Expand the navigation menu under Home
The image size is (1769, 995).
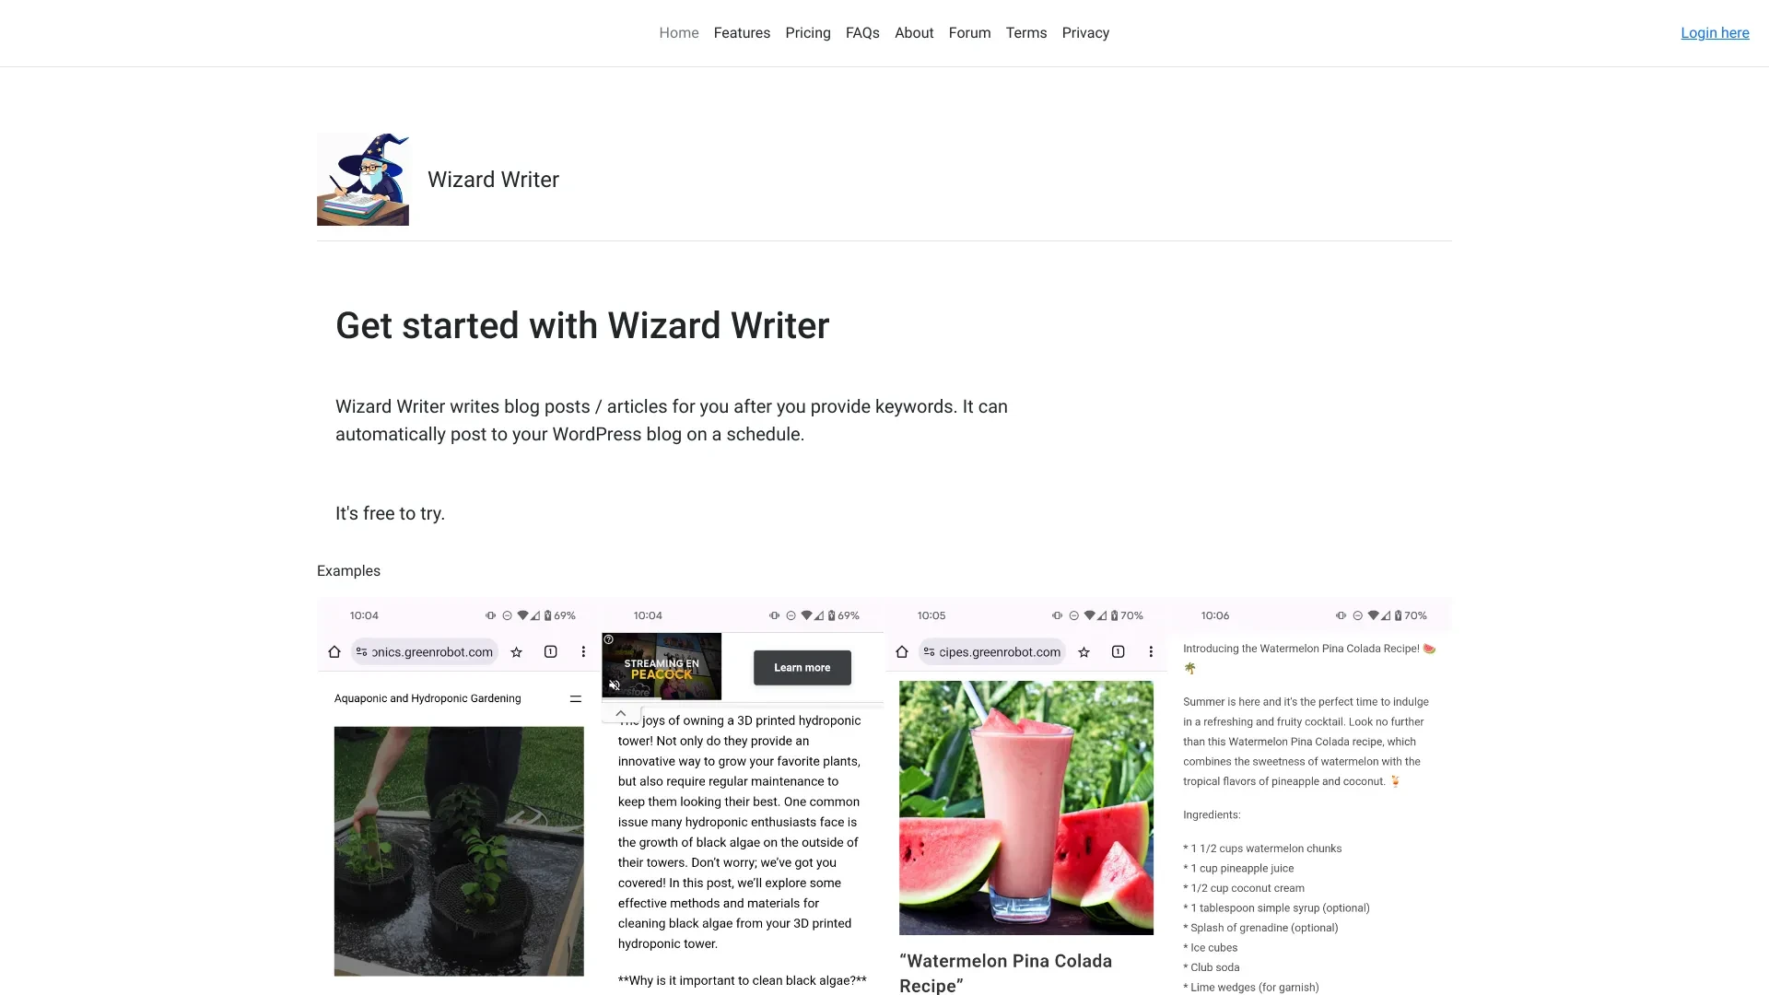pyautogui.click(x=679, y=33)
